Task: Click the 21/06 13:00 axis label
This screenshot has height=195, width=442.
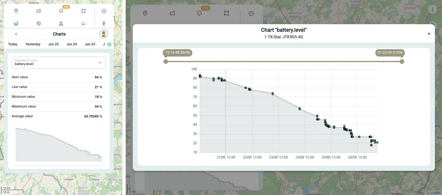Action: point(226,157)
